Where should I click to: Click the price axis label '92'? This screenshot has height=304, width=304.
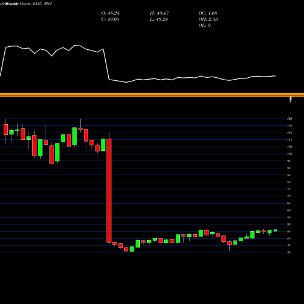[x=289, y=168]
